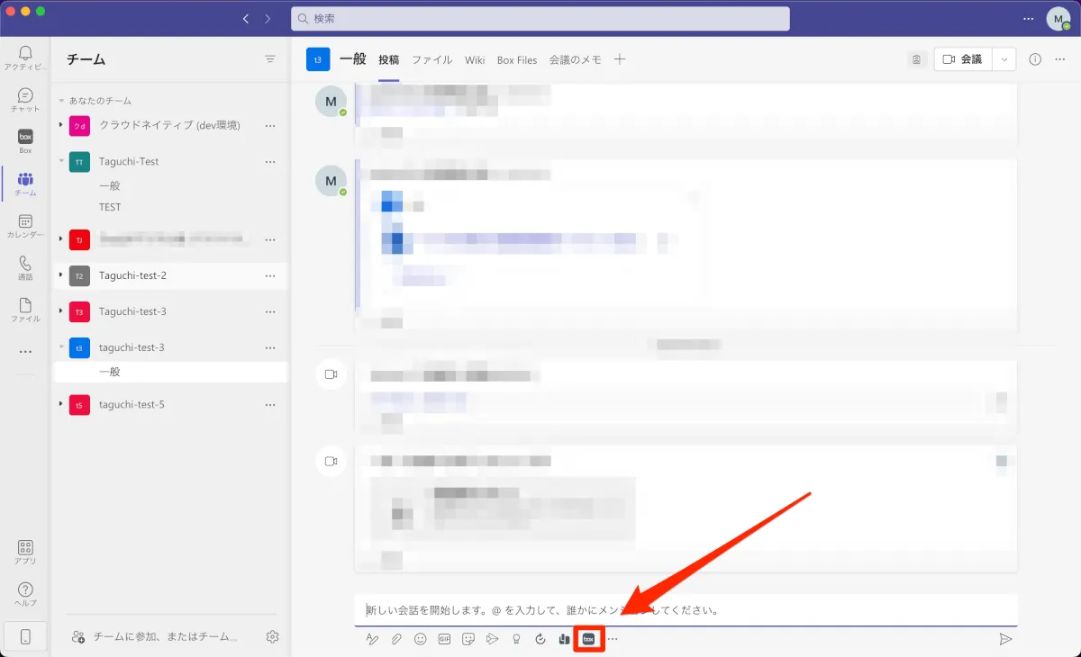Open the Calls section
The width and height of the screenshot is (1081, 657).
(25, 267)
